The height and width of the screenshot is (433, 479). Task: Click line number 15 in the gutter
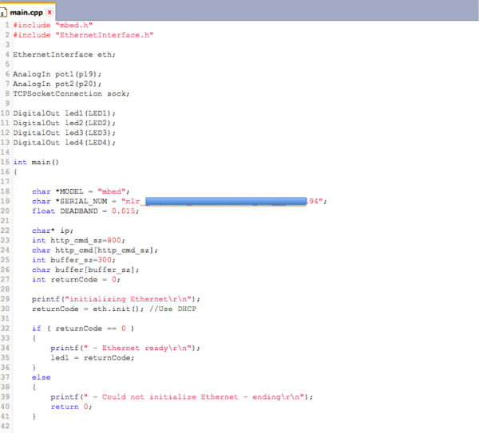coord(6,162)
